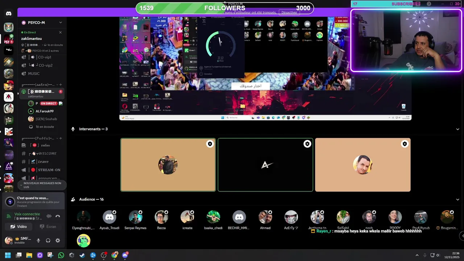464x261 pixels.
Task: Show the 16 en écoute listeners
Action: tap(45, 127)
